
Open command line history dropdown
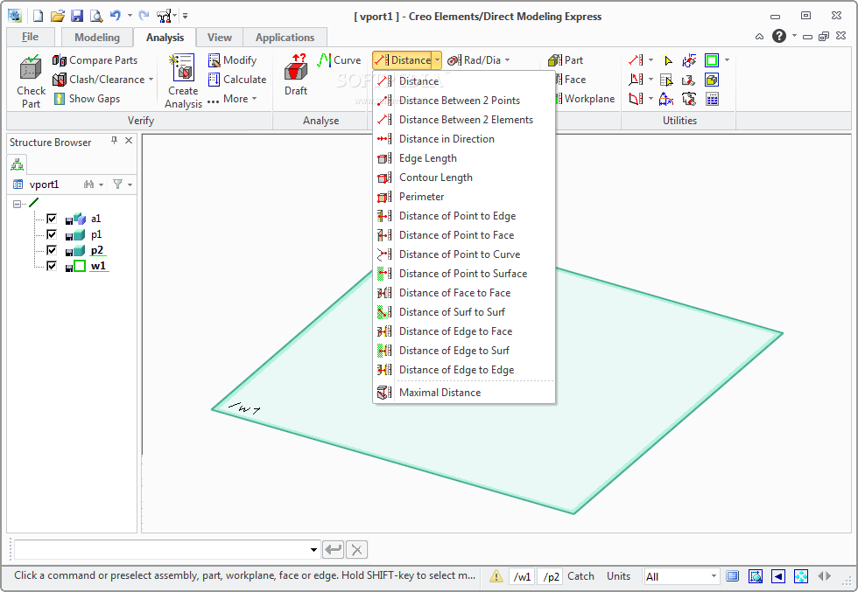click(x=313, y=550)
